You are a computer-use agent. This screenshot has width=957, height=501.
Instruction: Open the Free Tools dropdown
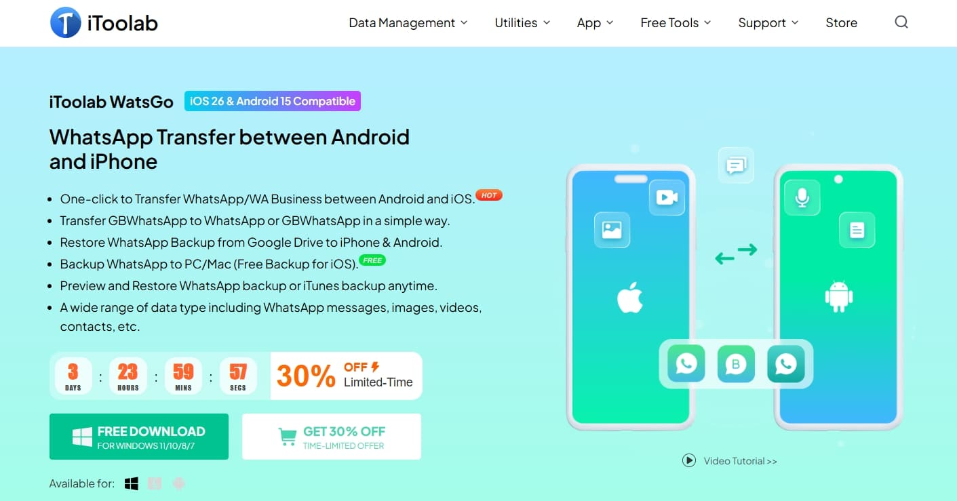[x=676, y=22]
